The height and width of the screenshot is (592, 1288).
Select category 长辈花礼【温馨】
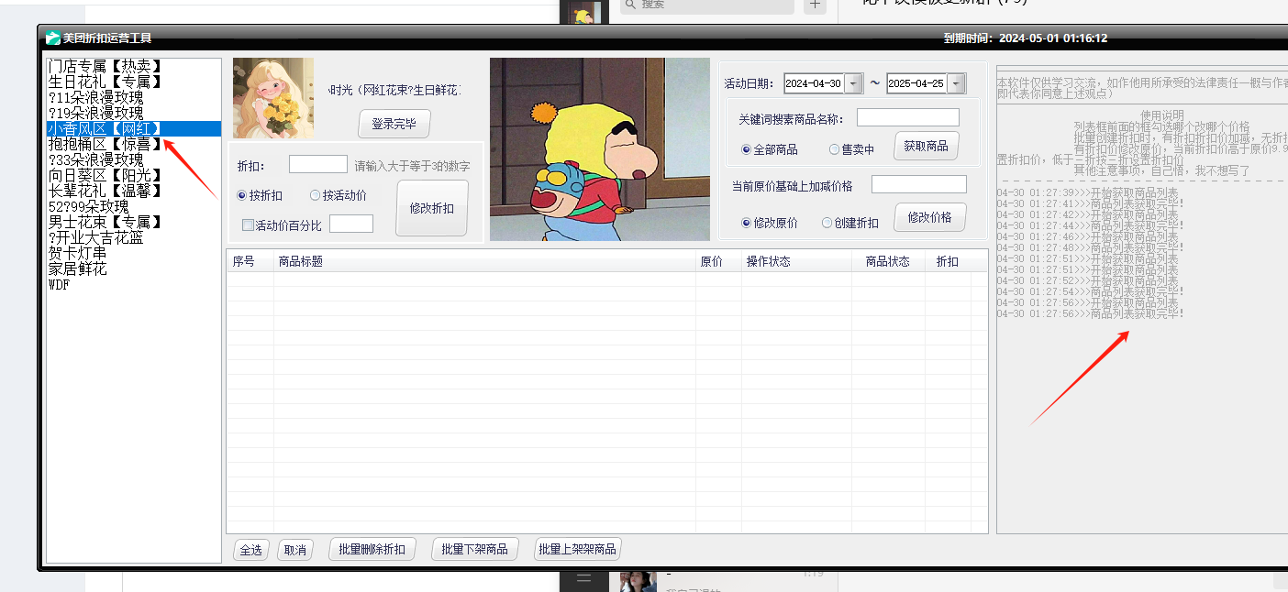click(x=134, y=191)
